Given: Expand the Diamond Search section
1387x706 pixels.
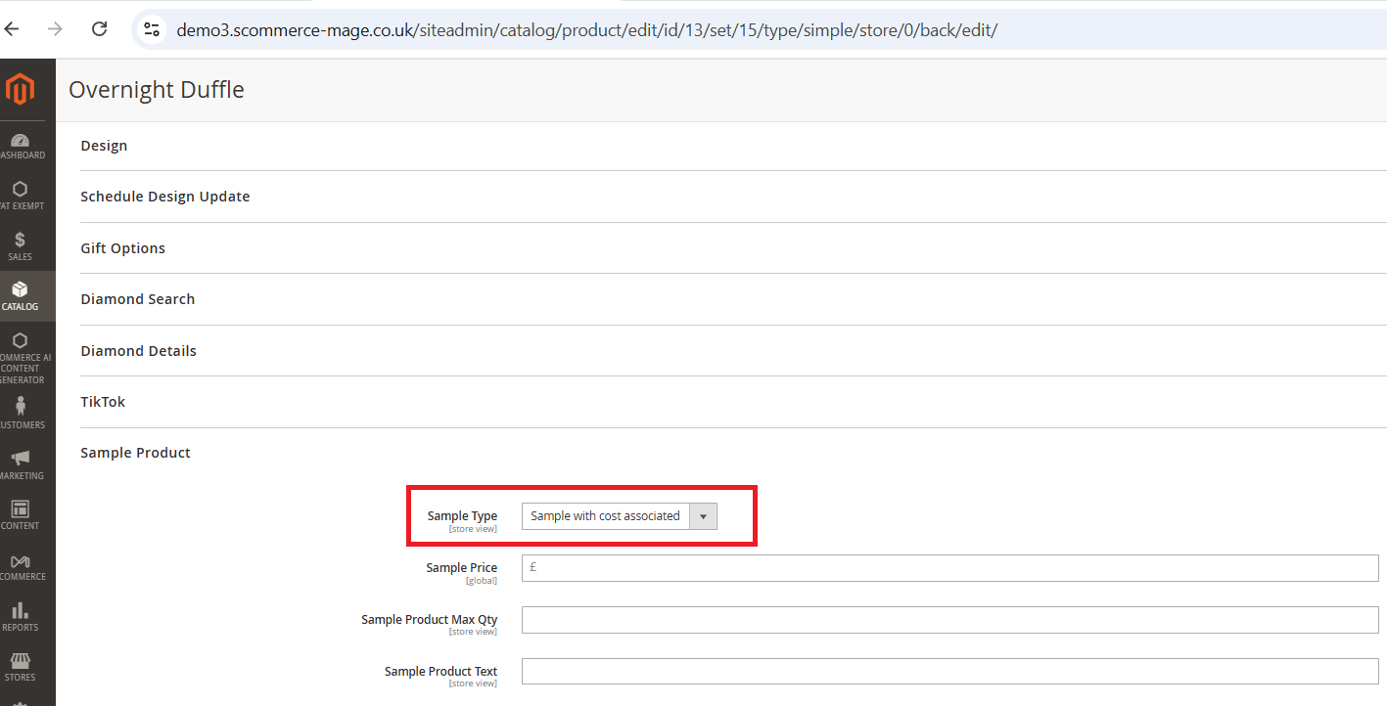Looking at the screenshot, I should click(x=138, y=299).
